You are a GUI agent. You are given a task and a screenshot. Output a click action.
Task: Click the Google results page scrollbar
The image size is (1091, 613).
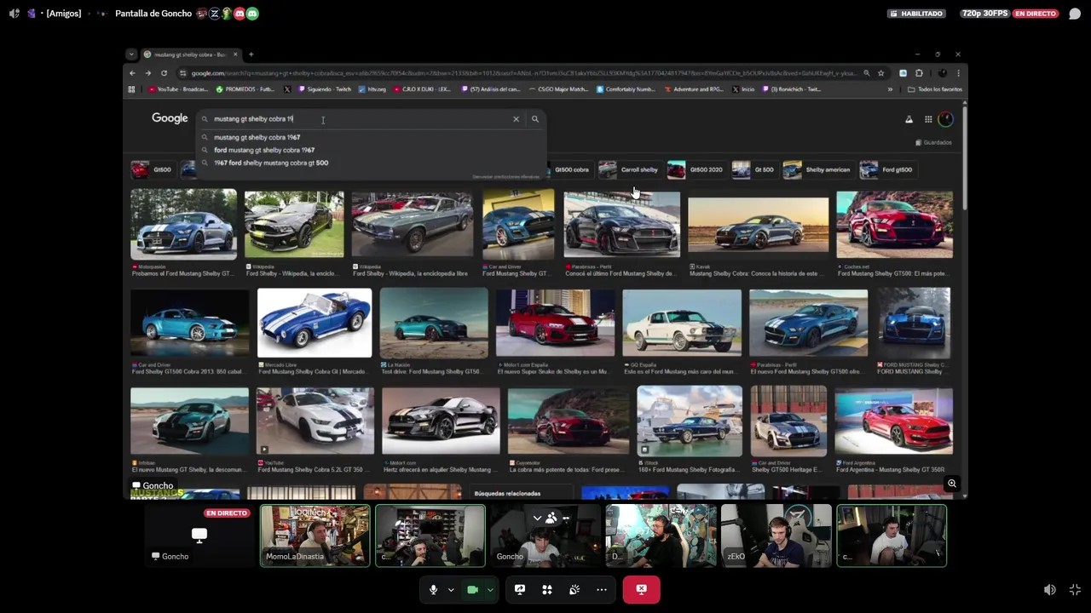[965, 158]
